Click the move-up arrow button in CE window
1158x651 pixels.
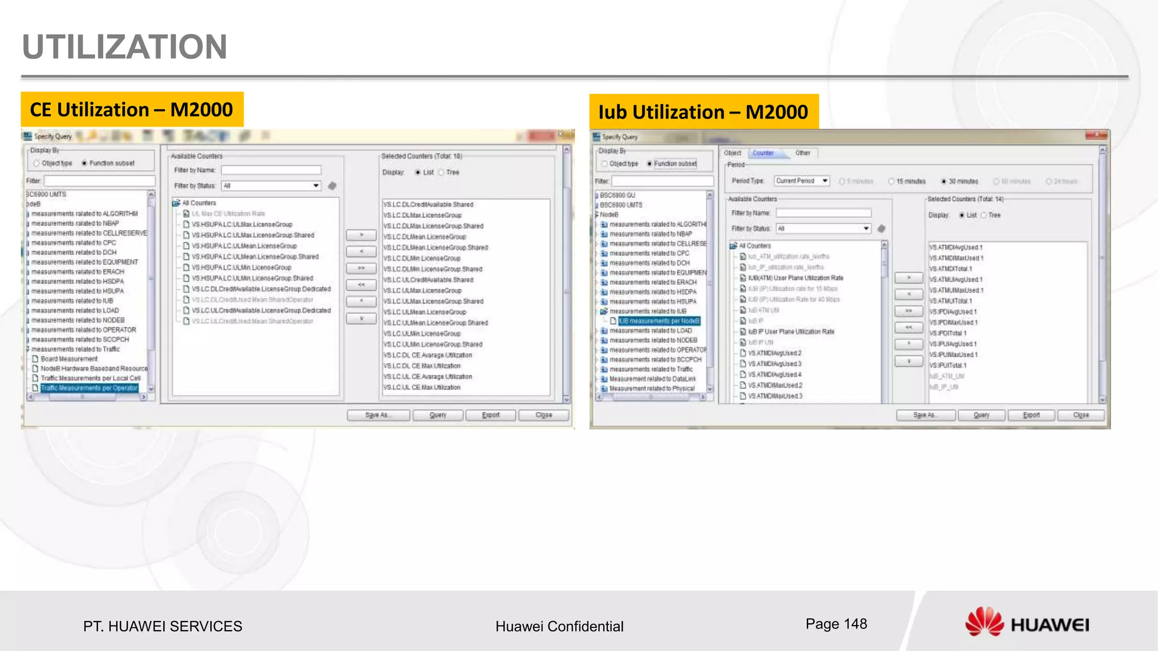click(x=361, y=301)
